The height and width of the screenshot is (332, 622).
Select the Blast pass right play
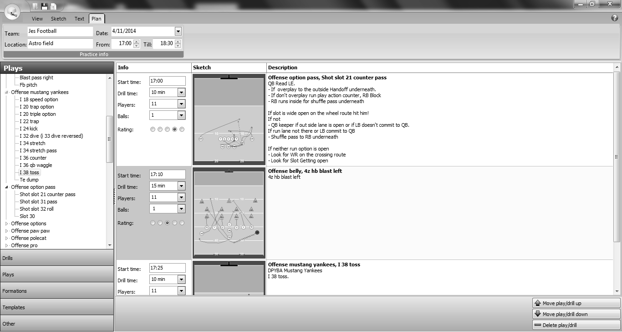point(36,78)
